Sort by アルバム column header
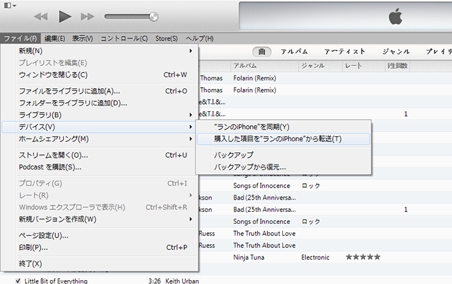 coord(265,66)
